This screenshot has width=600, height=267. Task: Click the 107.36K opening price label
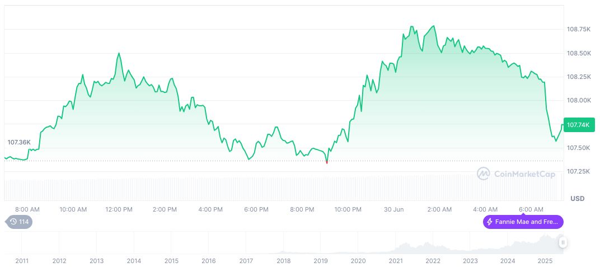pos(19,142)
